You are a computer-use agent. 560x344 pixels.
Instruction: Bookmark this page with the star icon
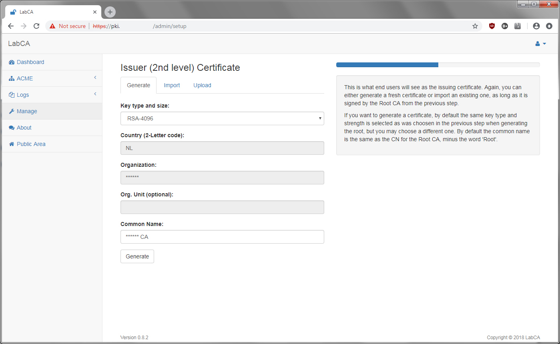475,26
